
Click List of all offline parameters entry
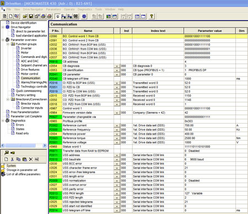23,174
